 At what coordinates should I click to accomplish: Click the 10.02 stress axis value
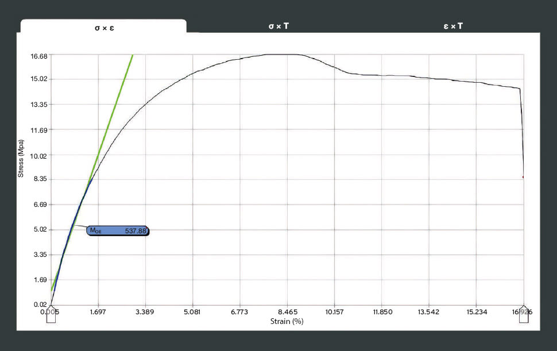point(38,156)
